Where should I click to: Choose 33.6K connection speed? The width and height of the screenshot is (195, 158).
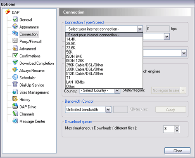point(104,48)
